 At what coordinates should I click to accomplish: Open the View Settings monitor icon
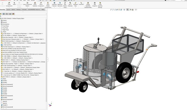pyautogui.click(x=136, y=10)
